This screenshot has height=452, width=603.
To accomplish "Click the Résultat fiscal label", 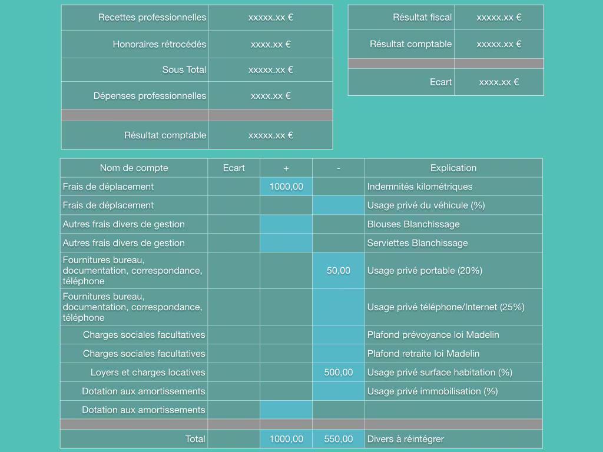I will [422, 17].
